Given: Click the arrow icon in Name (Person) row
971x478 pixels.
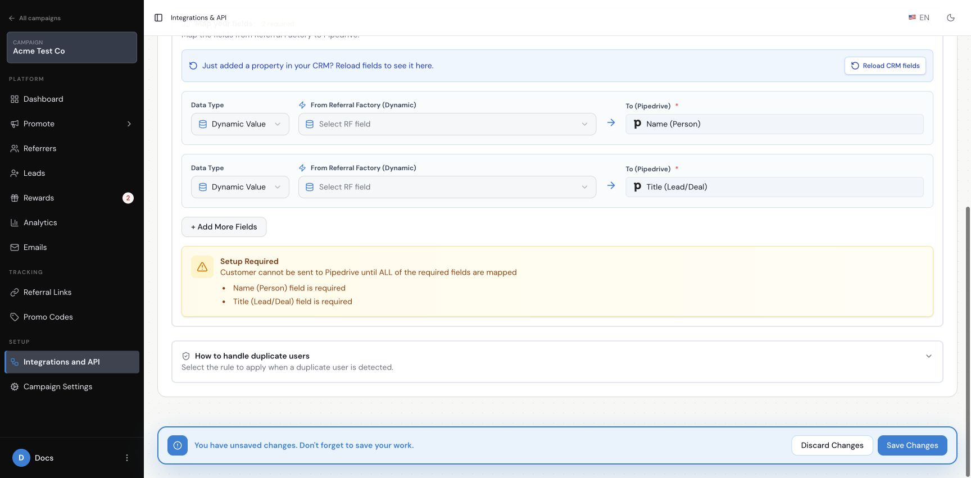Looking at the screenshot, I should (611, 122).
